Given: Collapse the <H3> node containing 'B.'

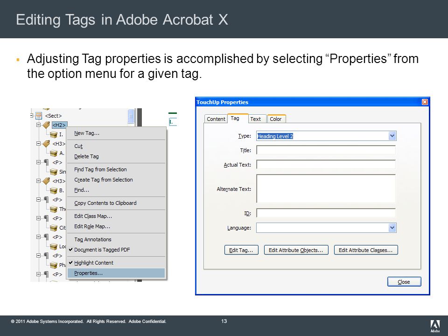Looking at the screenshot, I should coord(39,181).
